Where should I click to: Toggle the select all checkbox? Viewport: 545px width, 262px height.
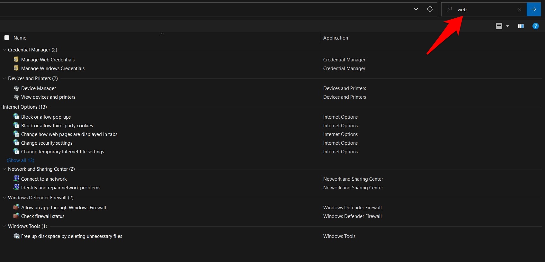pyautogui.click(x=7, y=38)
